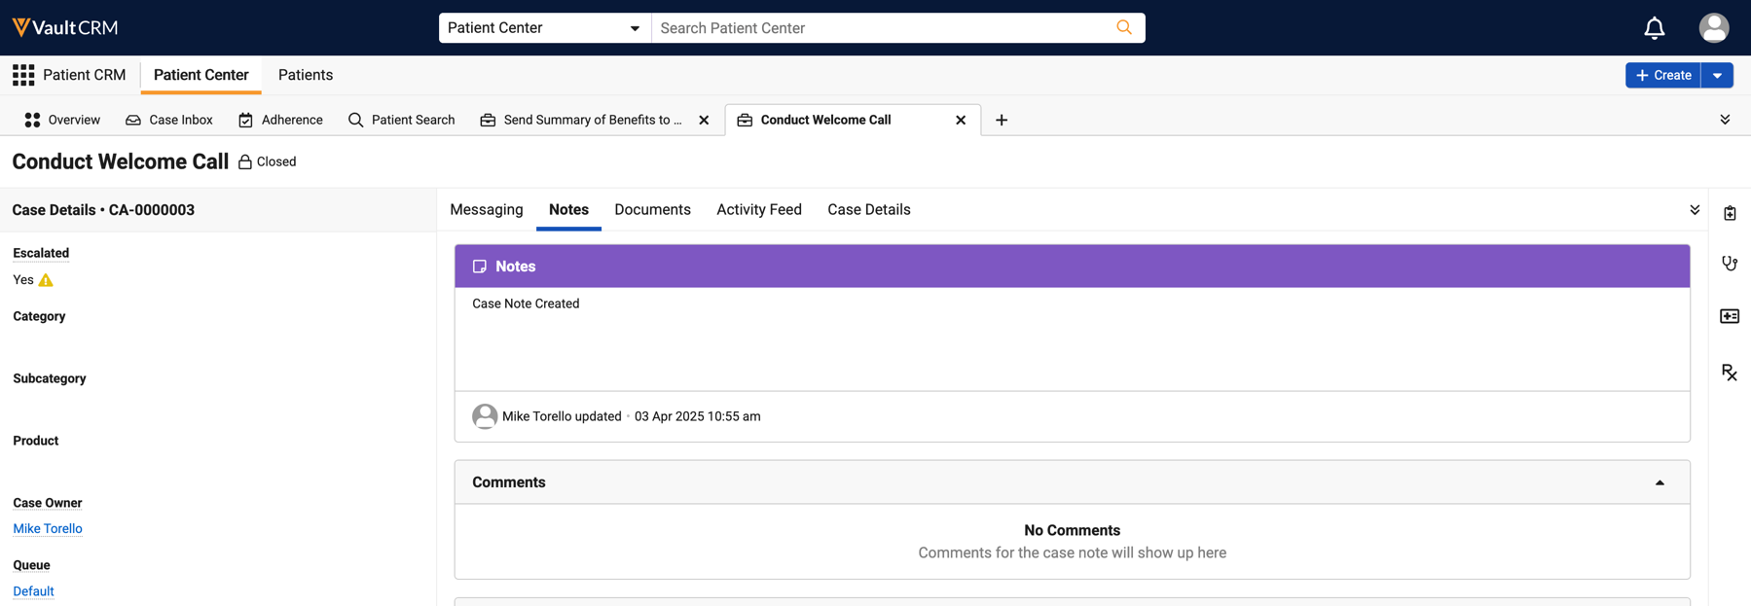The height and width of the screenshot is (606, 1751).
Task: Open the Default queue link
Action: coord(33,590)
